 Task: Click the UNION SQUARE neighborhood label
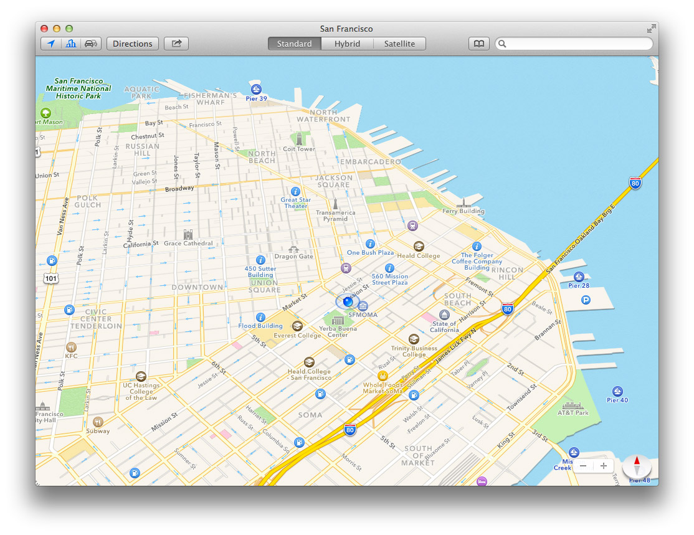tap(265, 286)
